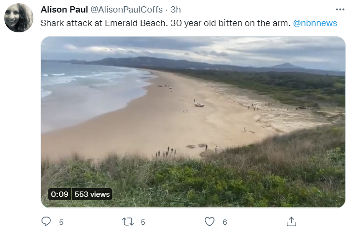The width and height of the screenshot is (354, 233).
Task: Open the @AlisonPaulCoffs handle link
Action: click(127, 10)
